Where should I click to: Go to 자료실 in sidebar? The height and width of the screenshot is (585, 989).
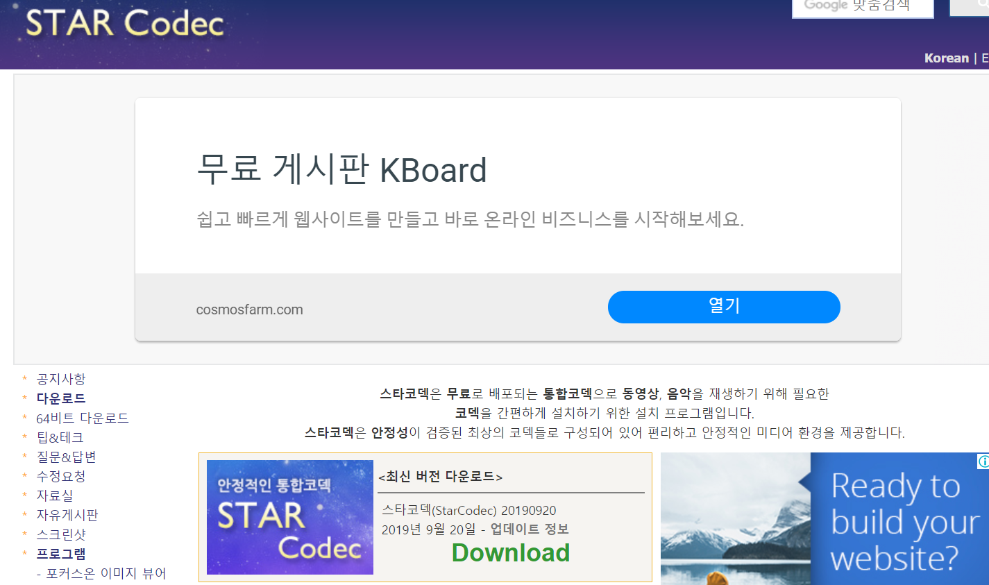tap(55, 495)
